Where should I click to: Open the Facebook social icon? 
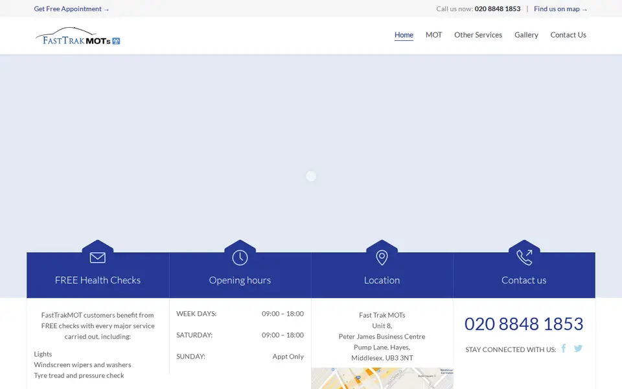click(563, 349)
